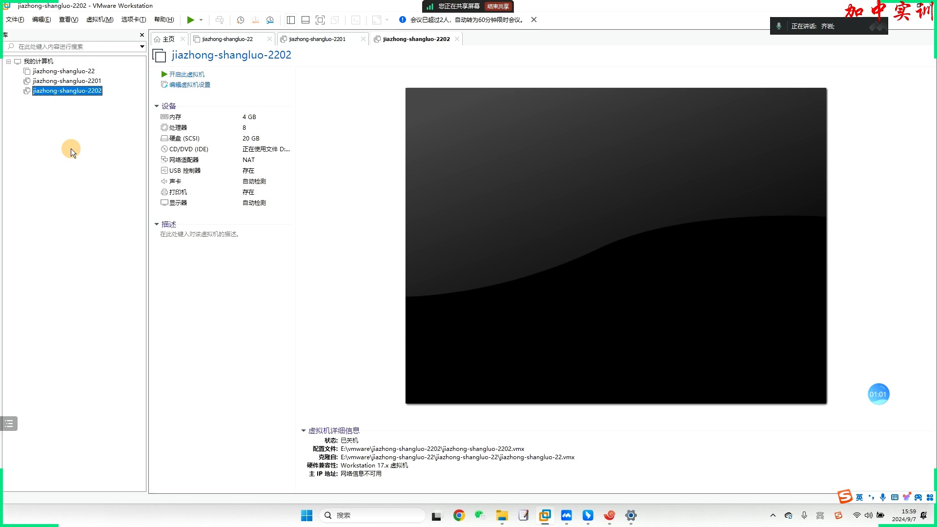This screenshot has height=527, width=937.
Task: Toggle the thumbnail bar view icon
Action: tap(306, 20)
